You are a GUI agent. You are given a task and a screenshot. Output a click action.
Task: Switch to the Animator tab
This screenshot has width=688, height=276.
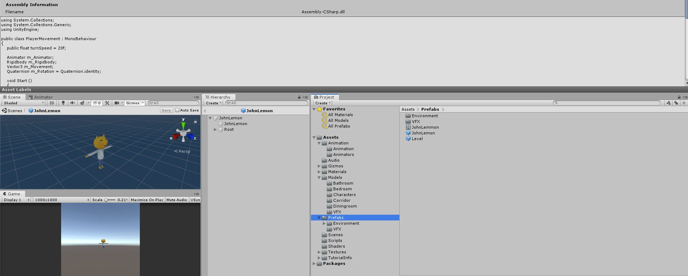tap(41, 97)
